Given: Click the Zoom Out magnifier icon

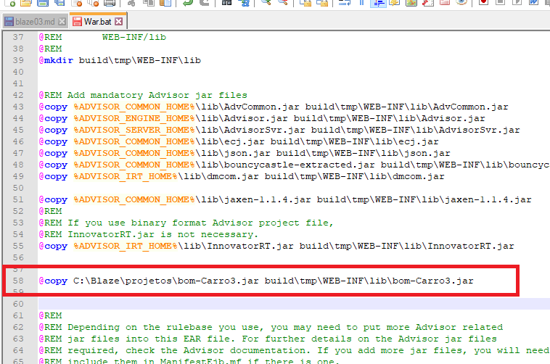Looking at the screenshot, I should pos(282,3).
